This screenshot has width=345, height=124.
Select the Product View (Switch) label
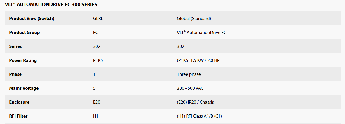click(32, 19)
